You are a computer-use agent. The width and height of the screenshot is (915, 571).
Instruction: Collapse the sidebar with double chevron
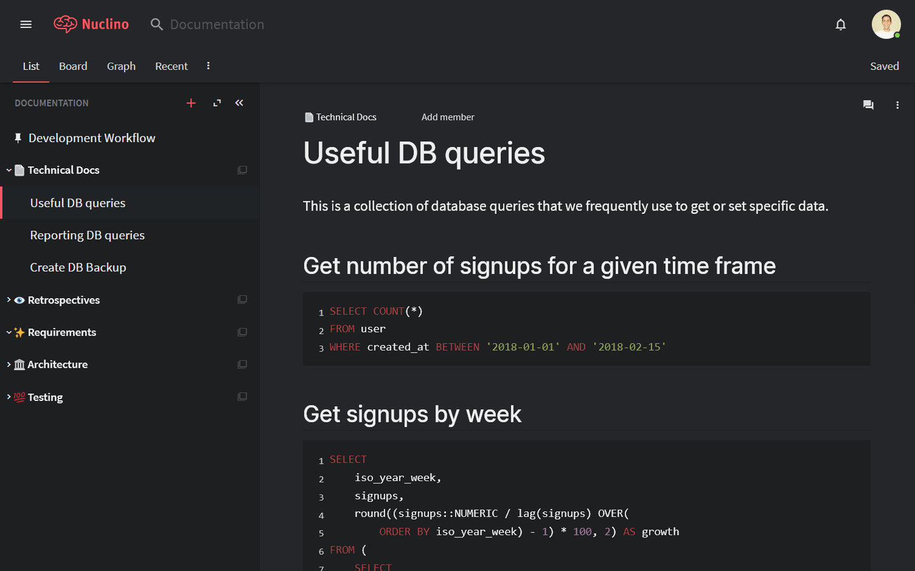(x=240, y=103)
